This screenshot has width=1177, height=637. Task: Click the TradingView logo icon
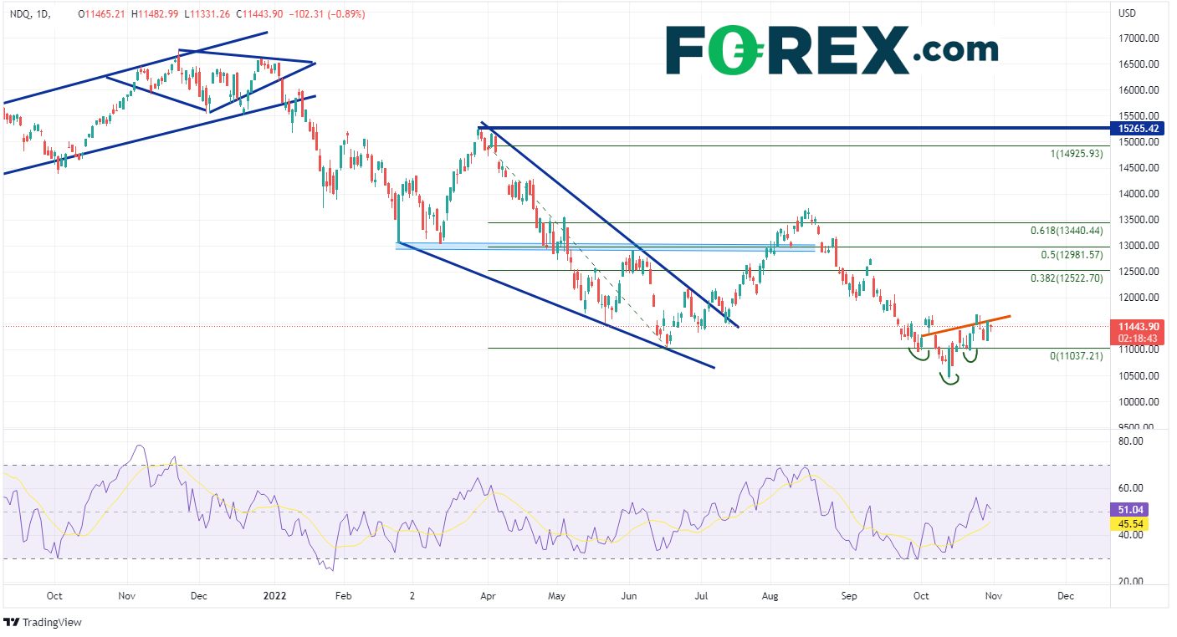click(12, 623)
